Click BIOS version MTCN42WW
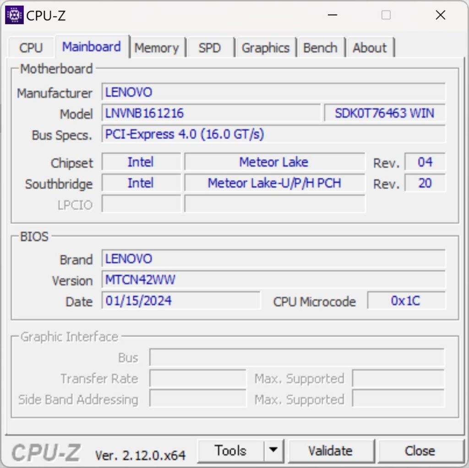This screenshot has height=468, width=469. pyautogui.click(x=273, y=280)
